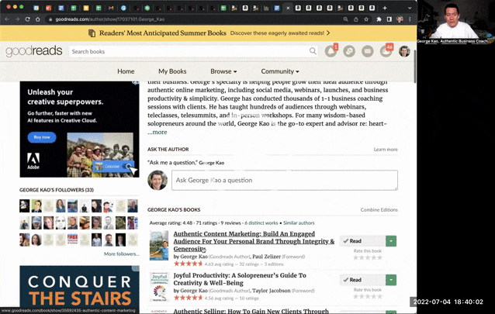Open Chrome three-dot menu
This screenshot has height=314, width=495.
click(x=410, y=19)
